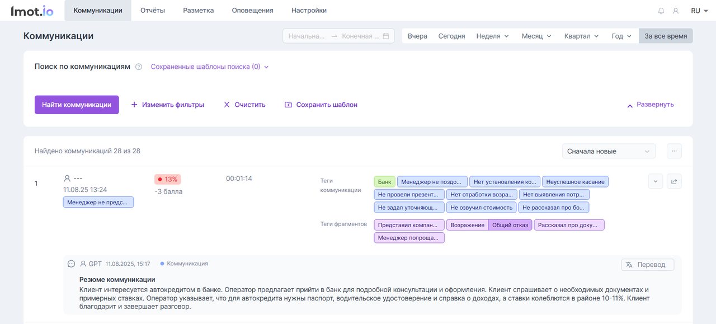The height and width of the screenshot is (324, 716).
Task: Click 'Изменить фильтры'
Action: point(167,105)
